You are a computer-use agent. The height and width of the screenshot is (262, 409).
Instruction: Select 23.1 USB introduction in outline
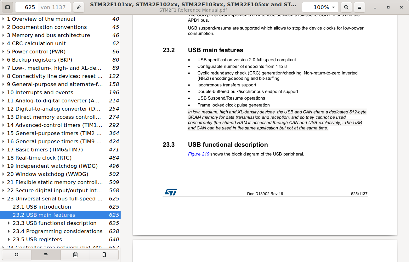[x=60, y=207]
